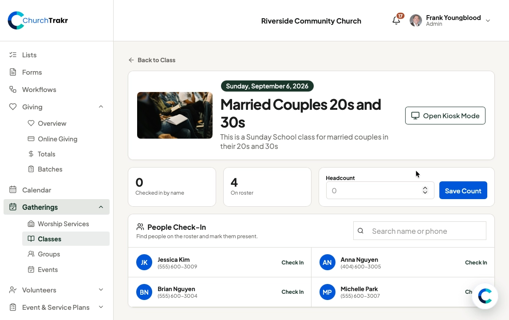Click the Checked in by name stat
The image size is (509, 320).
tap(172, 187)
